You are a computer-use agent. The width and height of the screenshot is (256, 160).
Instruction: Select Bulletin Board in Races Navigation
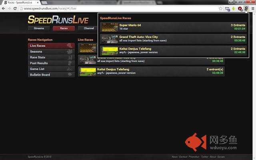[x=51, y=75]
